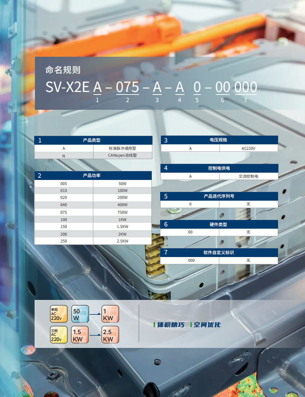The height and width of the screenshot is (397, 305).
Task: Select the 50 W power badge
Action: click(80, 314)
